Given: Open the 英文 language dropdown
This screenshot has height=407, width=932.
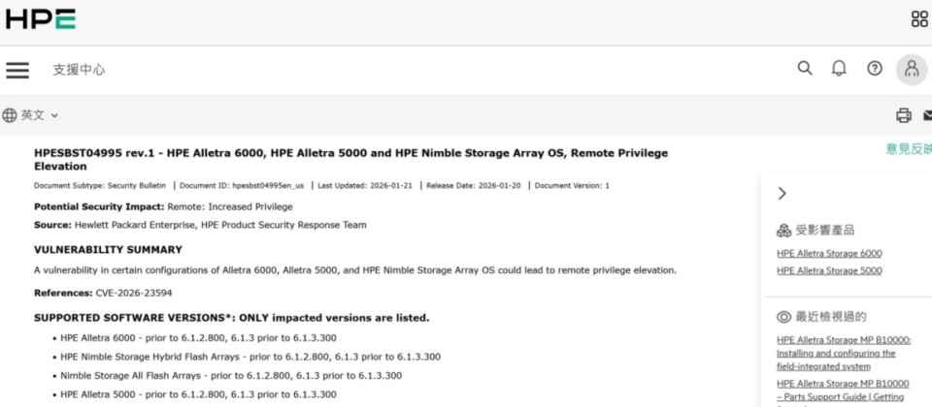Looking at the screenshot, I should pyautogui.click(x=40, y=115).
